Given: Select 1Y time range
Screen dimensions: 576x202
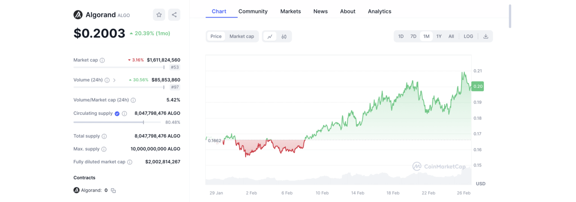Looking at the screenshot, I should coord(439,36).
